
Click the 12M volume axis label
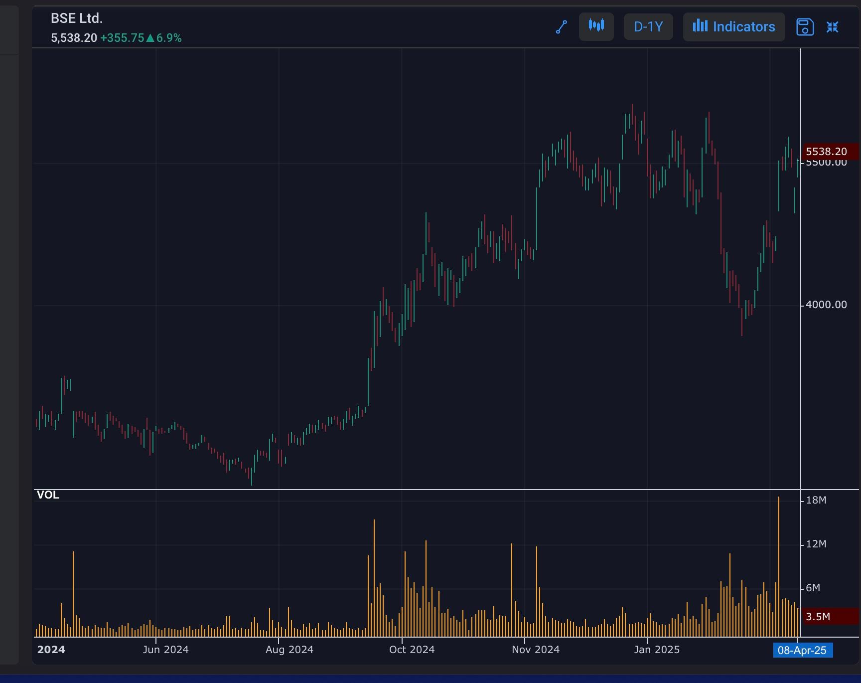pos(816,544)
